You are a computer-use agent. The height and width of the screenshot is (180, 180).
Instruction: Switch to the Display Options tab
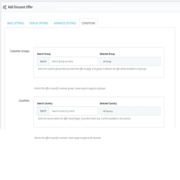click(39, 23)
